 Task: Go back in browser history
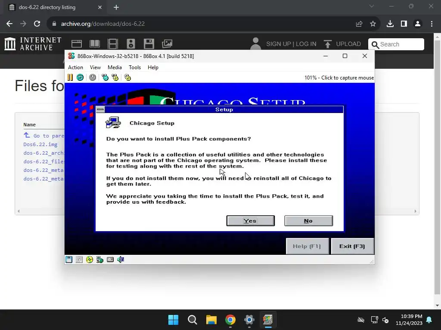coord(9,24)
